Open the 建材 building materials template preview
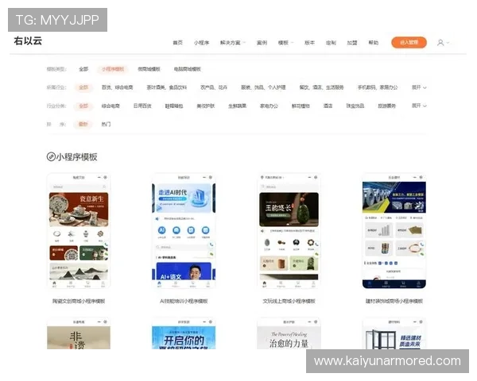 (x=394, y=231)
